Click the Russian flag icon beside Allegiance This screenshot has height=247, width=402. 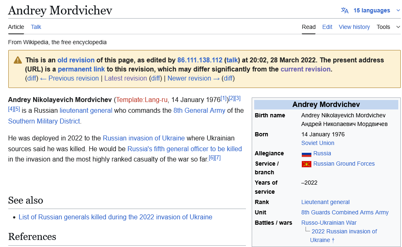click(x=306, y=154)
